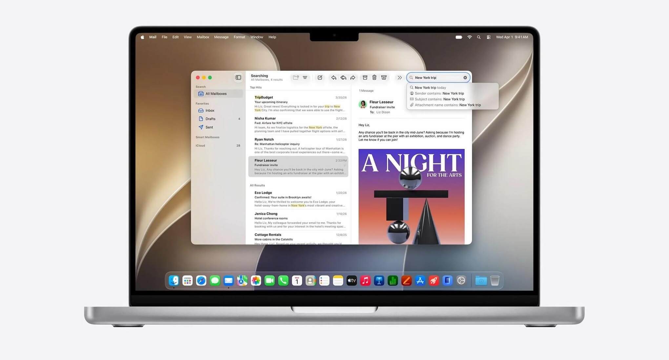The width and height of the screenshot is (669, 360).
Task: Click the Night for the Arts poster image
Action: 411,197
